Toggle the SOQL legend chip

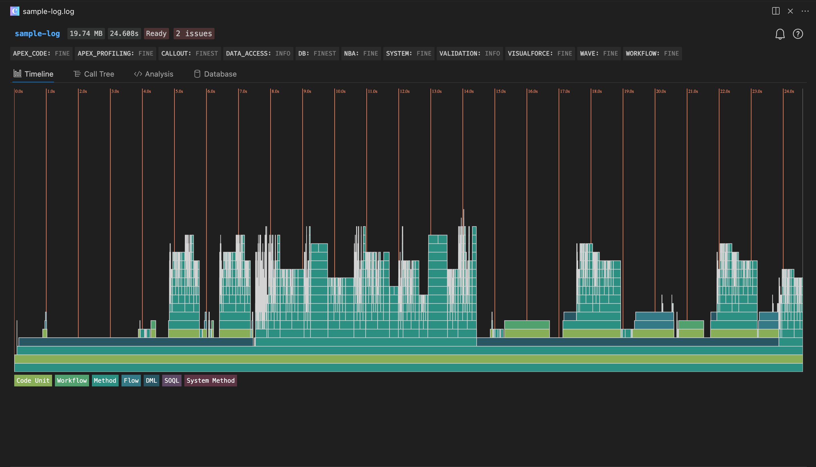click(172, 380)
